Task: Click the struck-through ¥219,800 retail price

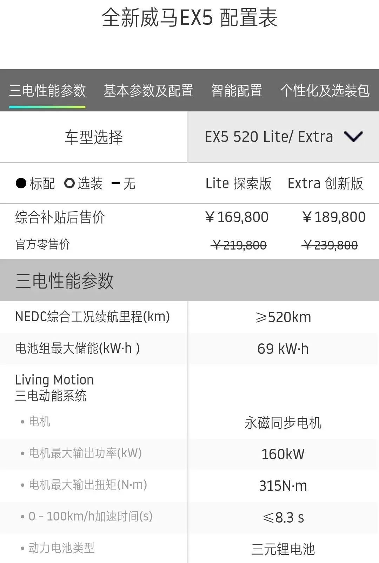Action: (239, 245)
